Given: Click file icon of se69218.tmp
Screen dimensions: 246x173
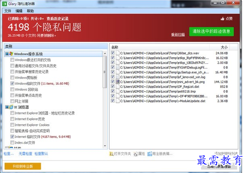Looking at the screenshot, I should click(x=118, y=91).
